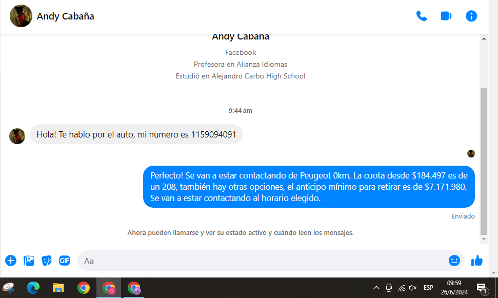Switch to active Chrome profile window
The height and width of the screenshot is (298, 498).
tap(109, 288)
